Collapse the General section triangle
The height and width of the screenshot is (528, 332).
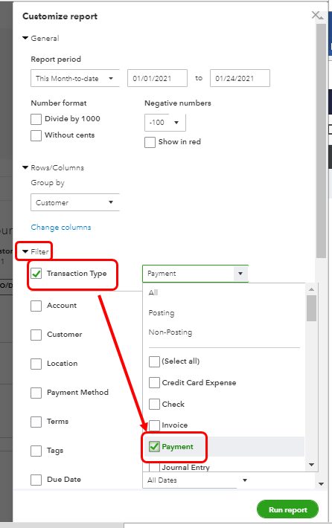[x=25, y=38]
